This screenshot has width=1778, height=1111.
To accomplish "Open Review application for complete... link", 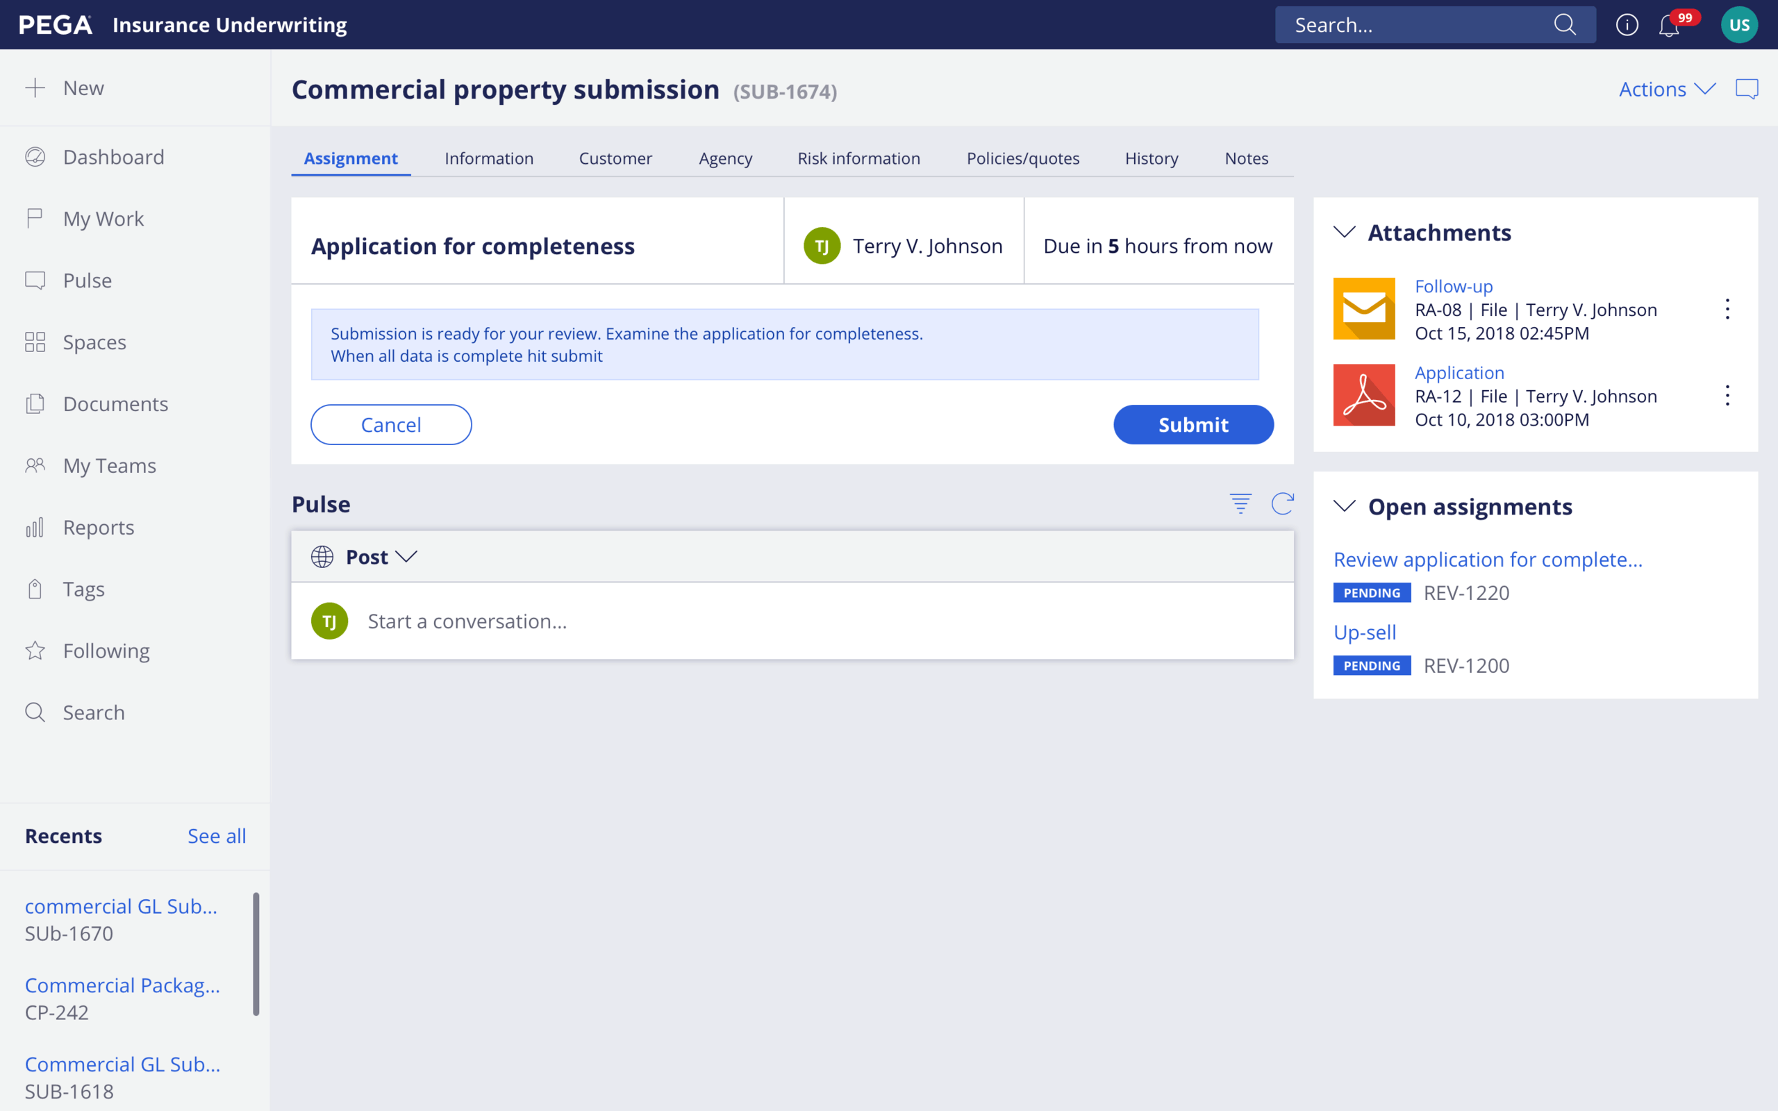I will [1487, 559].
